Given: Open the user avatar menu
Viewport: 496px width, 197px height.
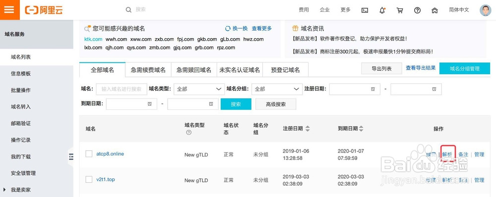Looking at the screenshot, I should click(x=486, y=10).
